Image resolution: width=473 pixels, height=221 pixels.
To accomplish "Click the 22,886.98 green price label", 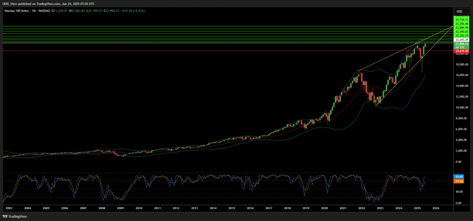I will click(x=461, y=28).
